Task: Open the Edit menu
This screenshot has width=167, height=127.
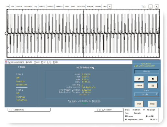Action: (x=12, y=6)
